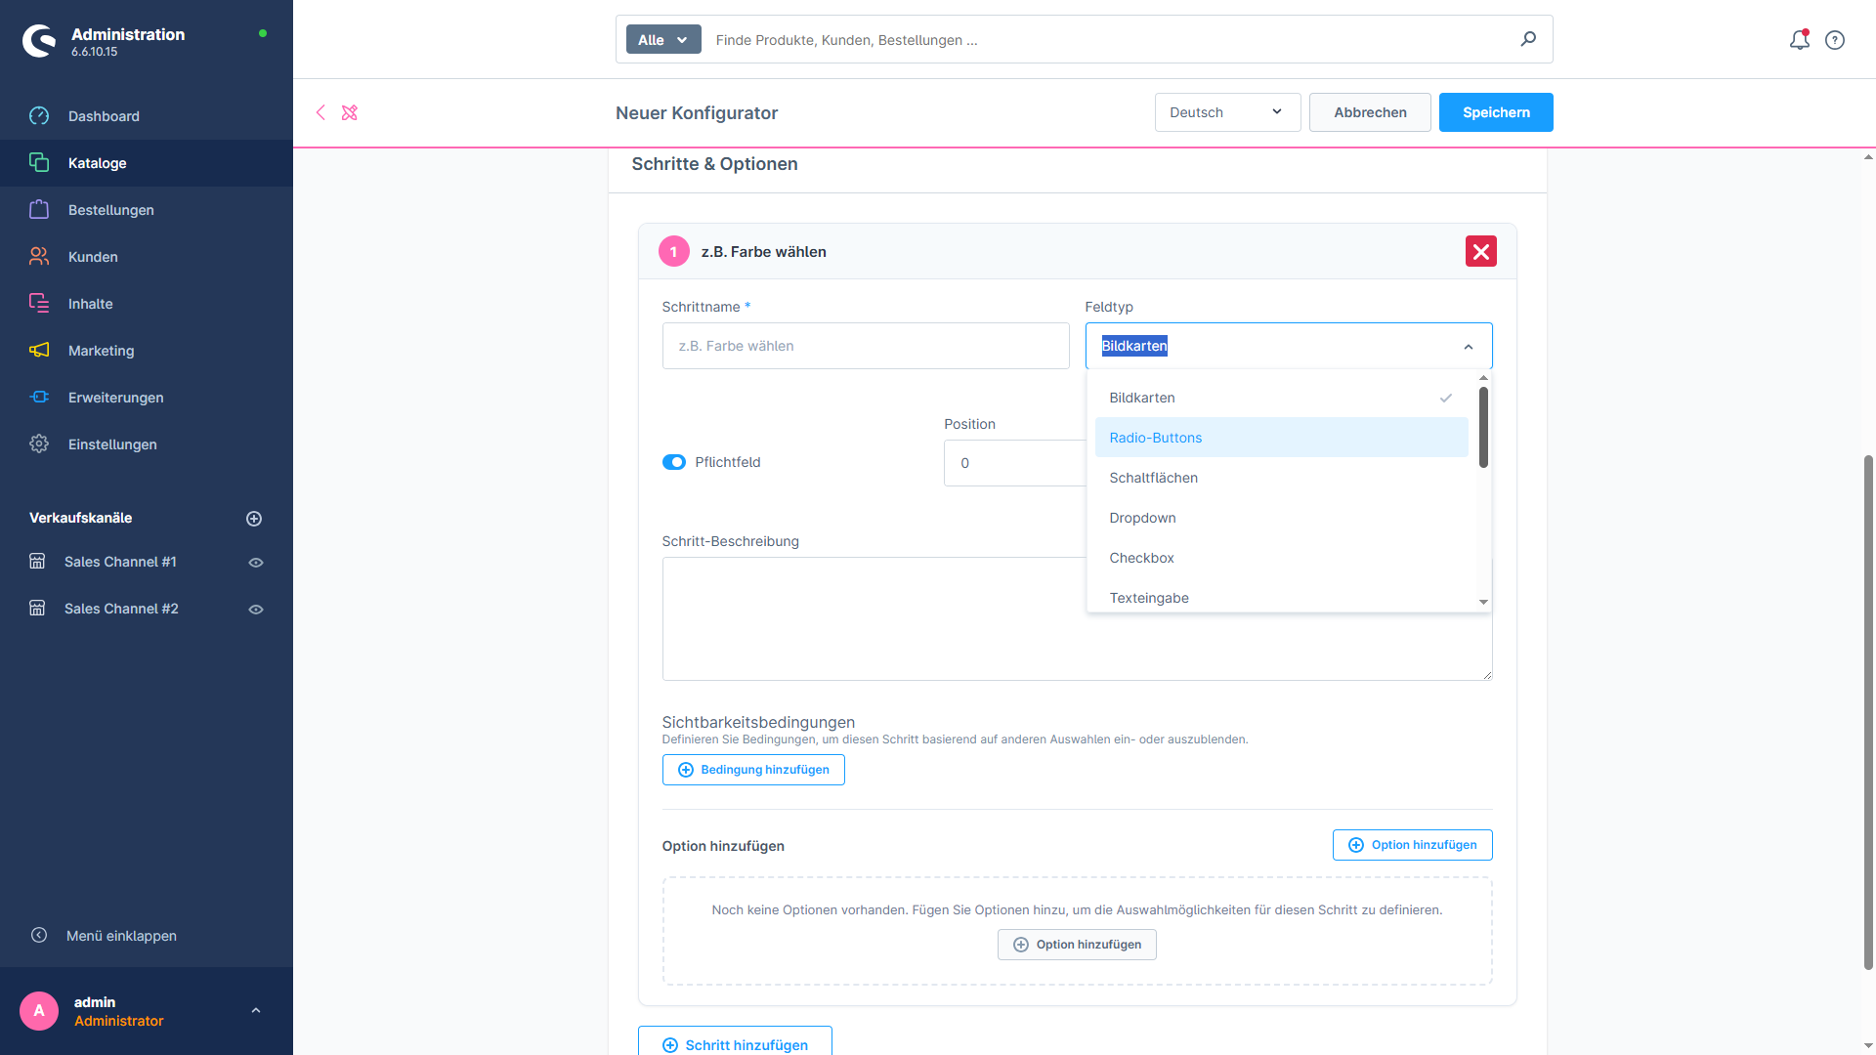The width and height of the screenshot is (1876, 1055).
Task: Toggle visibility of Sales Channel #2
Action: point(256,610)
